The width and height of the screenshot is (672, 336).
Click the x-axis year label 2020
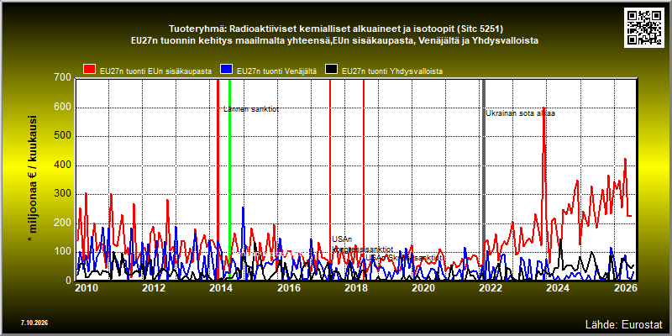coord(423,288)
